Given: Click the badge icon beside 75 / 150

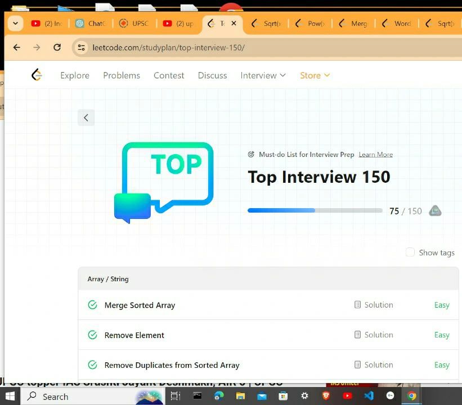Looking at the screenshot, I should 435,211.
